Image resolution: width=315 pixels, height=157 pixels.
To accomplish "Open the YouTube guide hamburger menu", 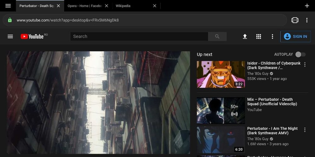I will pyautogui.click(x=10, y=36).
